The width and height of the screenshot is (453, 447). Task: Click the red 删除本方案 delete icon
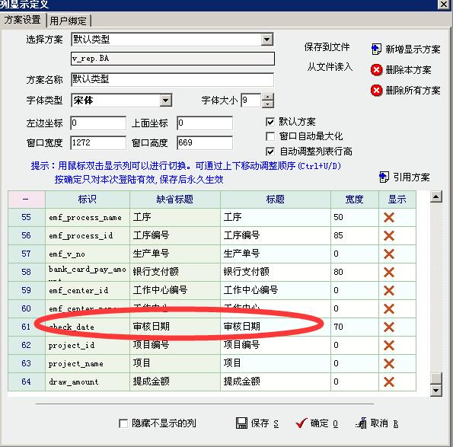[376, 70]
